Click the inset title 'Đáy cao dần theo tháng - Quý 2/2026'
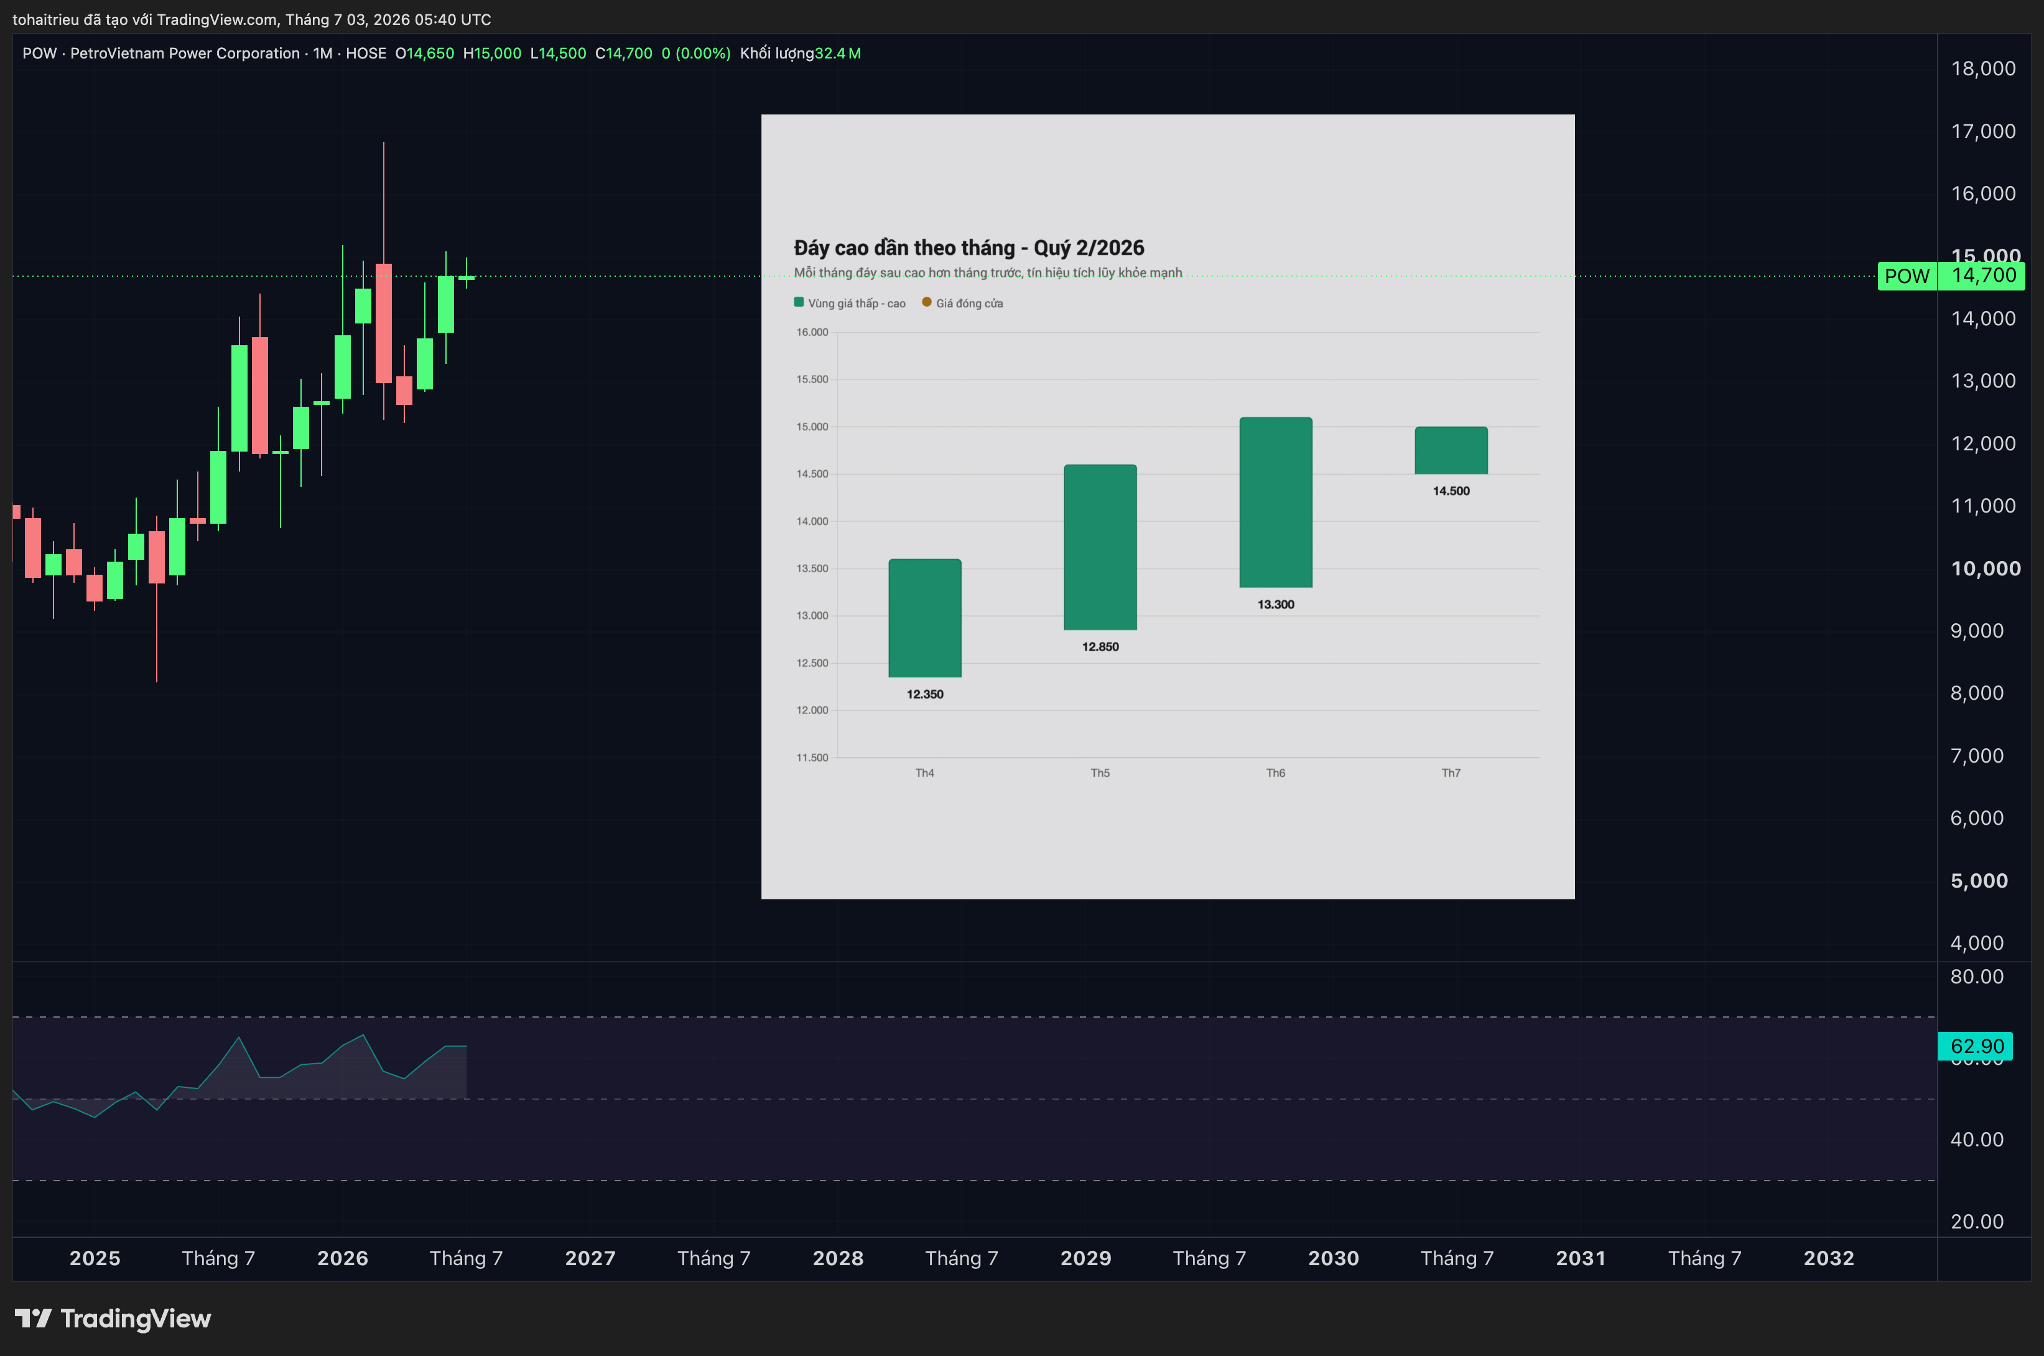 (969, 248)
